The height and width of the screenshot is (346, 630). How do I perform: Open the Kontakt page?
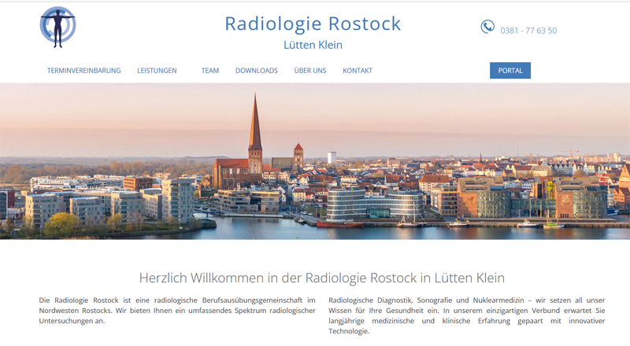[x=358, y=71]
